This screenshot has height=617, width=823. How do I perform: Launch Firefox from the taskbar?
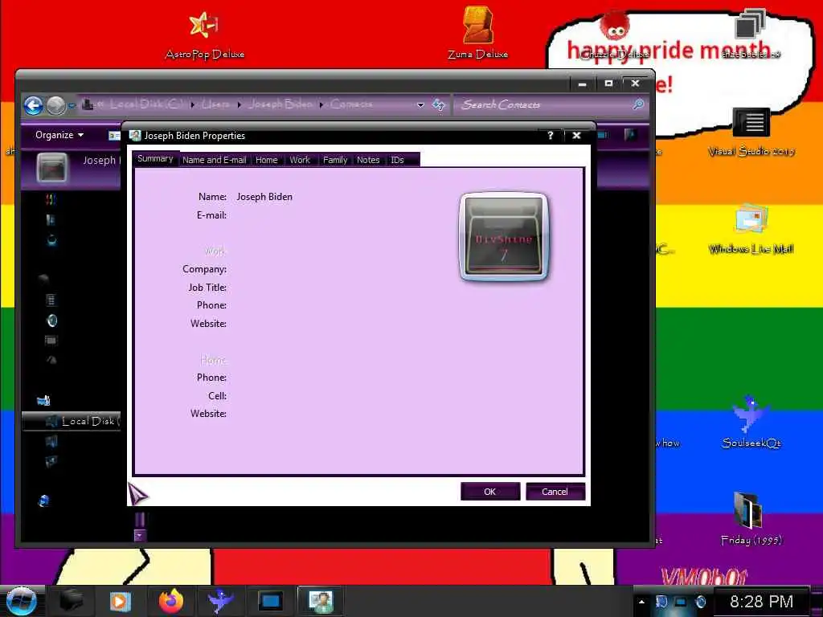[171, 601]
